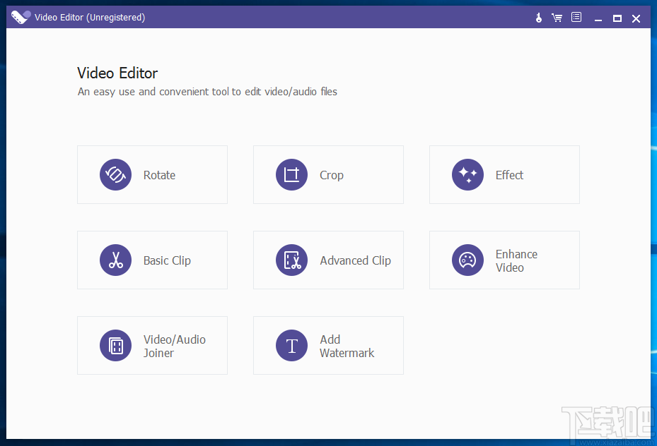This screenshot has width=657, height=446.
Task: Open the Basic Clip label
Action: [x=167, y=260]
